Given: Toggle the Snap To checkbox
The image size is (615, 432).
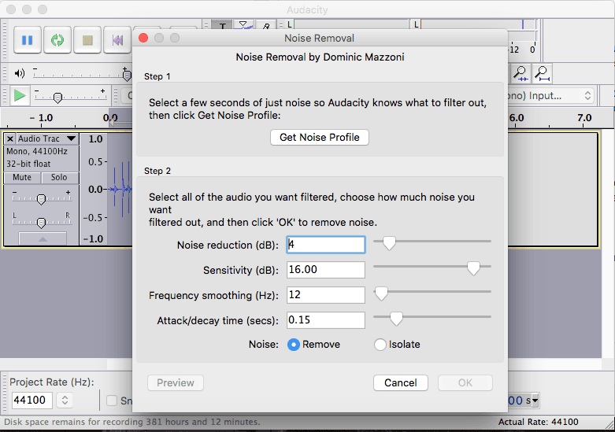Looking at the screenshot, I should click(112, 401).
